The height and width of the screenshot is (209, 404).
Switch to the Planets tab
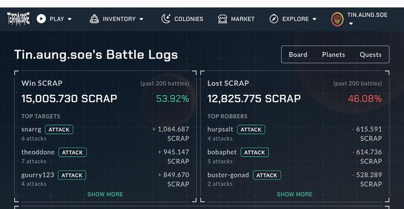point(334,55)
